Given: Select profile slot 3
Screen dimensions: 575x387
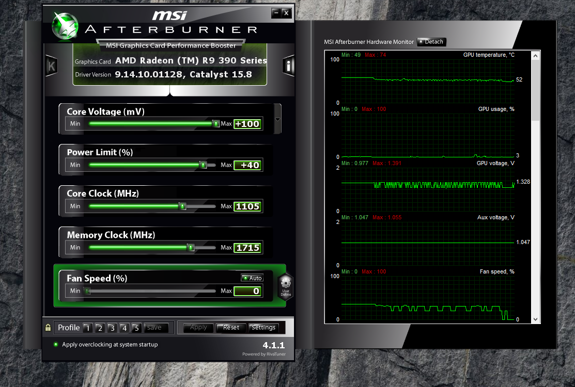Looking at the screenshot, I should [x=112, y=328].
